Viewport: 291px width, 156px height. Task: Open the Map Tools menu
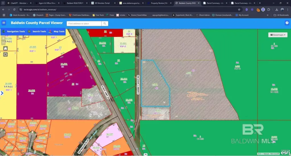point(57,31)
